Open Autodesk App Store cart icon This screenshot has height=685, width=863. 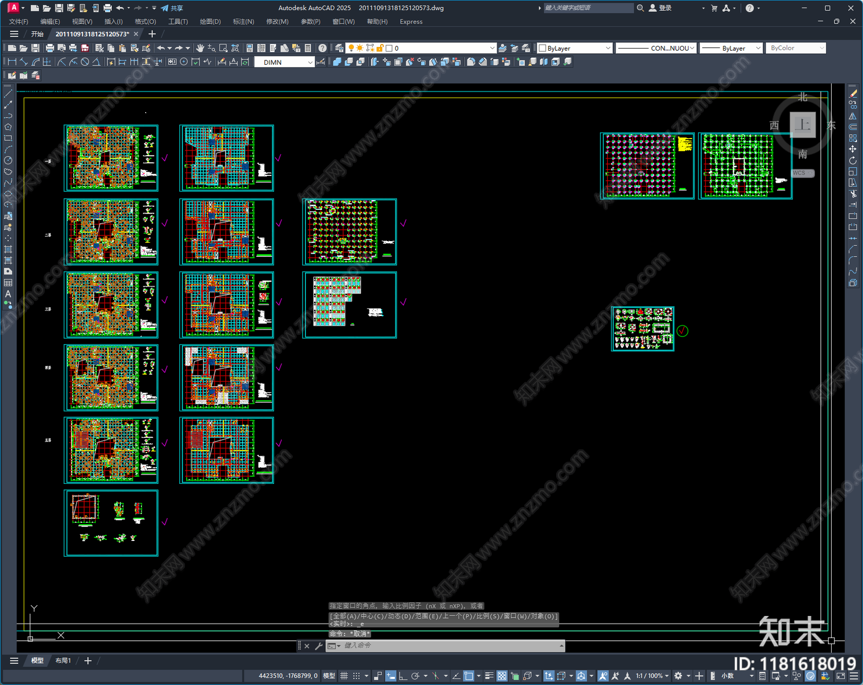[714, 8]
